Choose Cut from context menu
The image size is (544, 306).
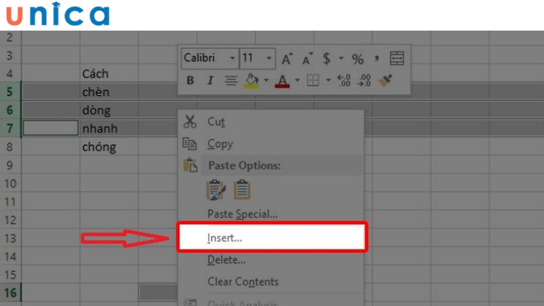pyautogui.click(x=271, y=122)
